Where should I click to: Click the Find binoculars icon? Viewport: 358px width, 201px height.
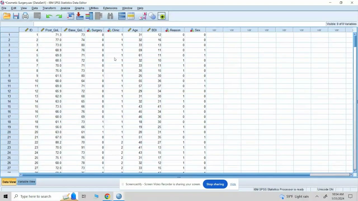coord(110,16)
